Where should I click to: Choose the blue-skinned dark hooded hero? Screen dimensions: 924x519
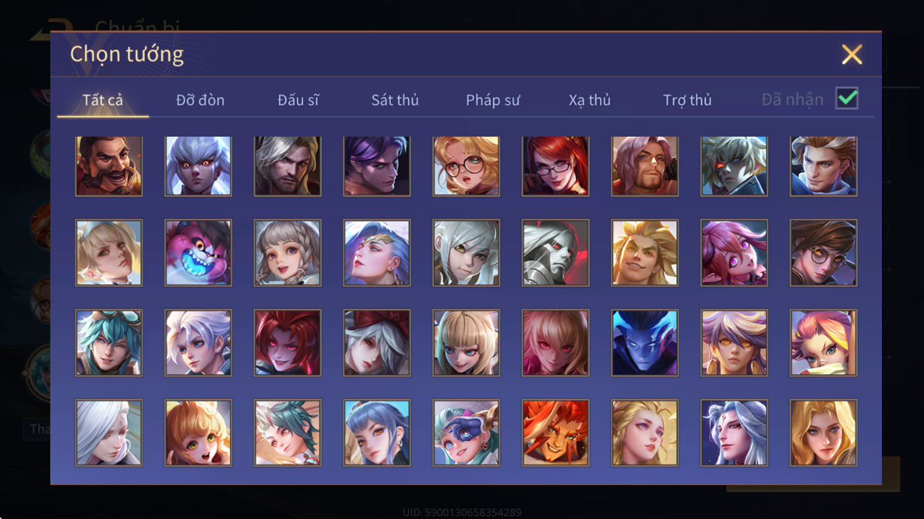[x=645, y=342]
